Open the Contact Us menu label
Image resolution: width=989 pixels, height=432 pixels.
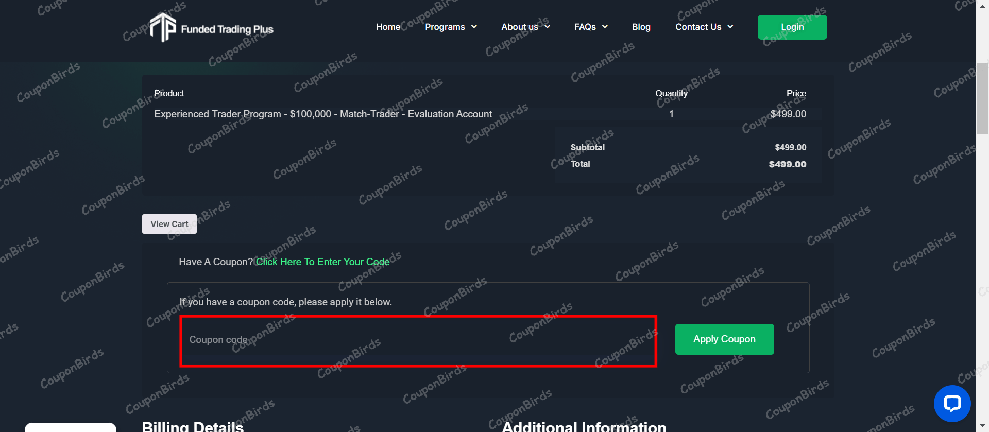pos(698,27)
